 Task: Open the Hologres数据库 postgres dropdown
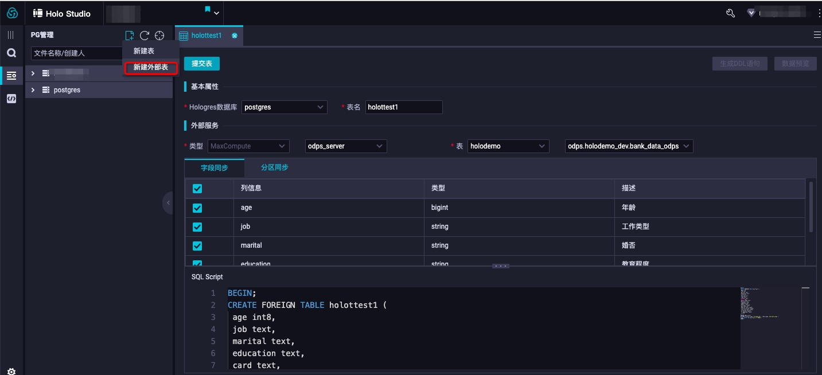[285, 107]
